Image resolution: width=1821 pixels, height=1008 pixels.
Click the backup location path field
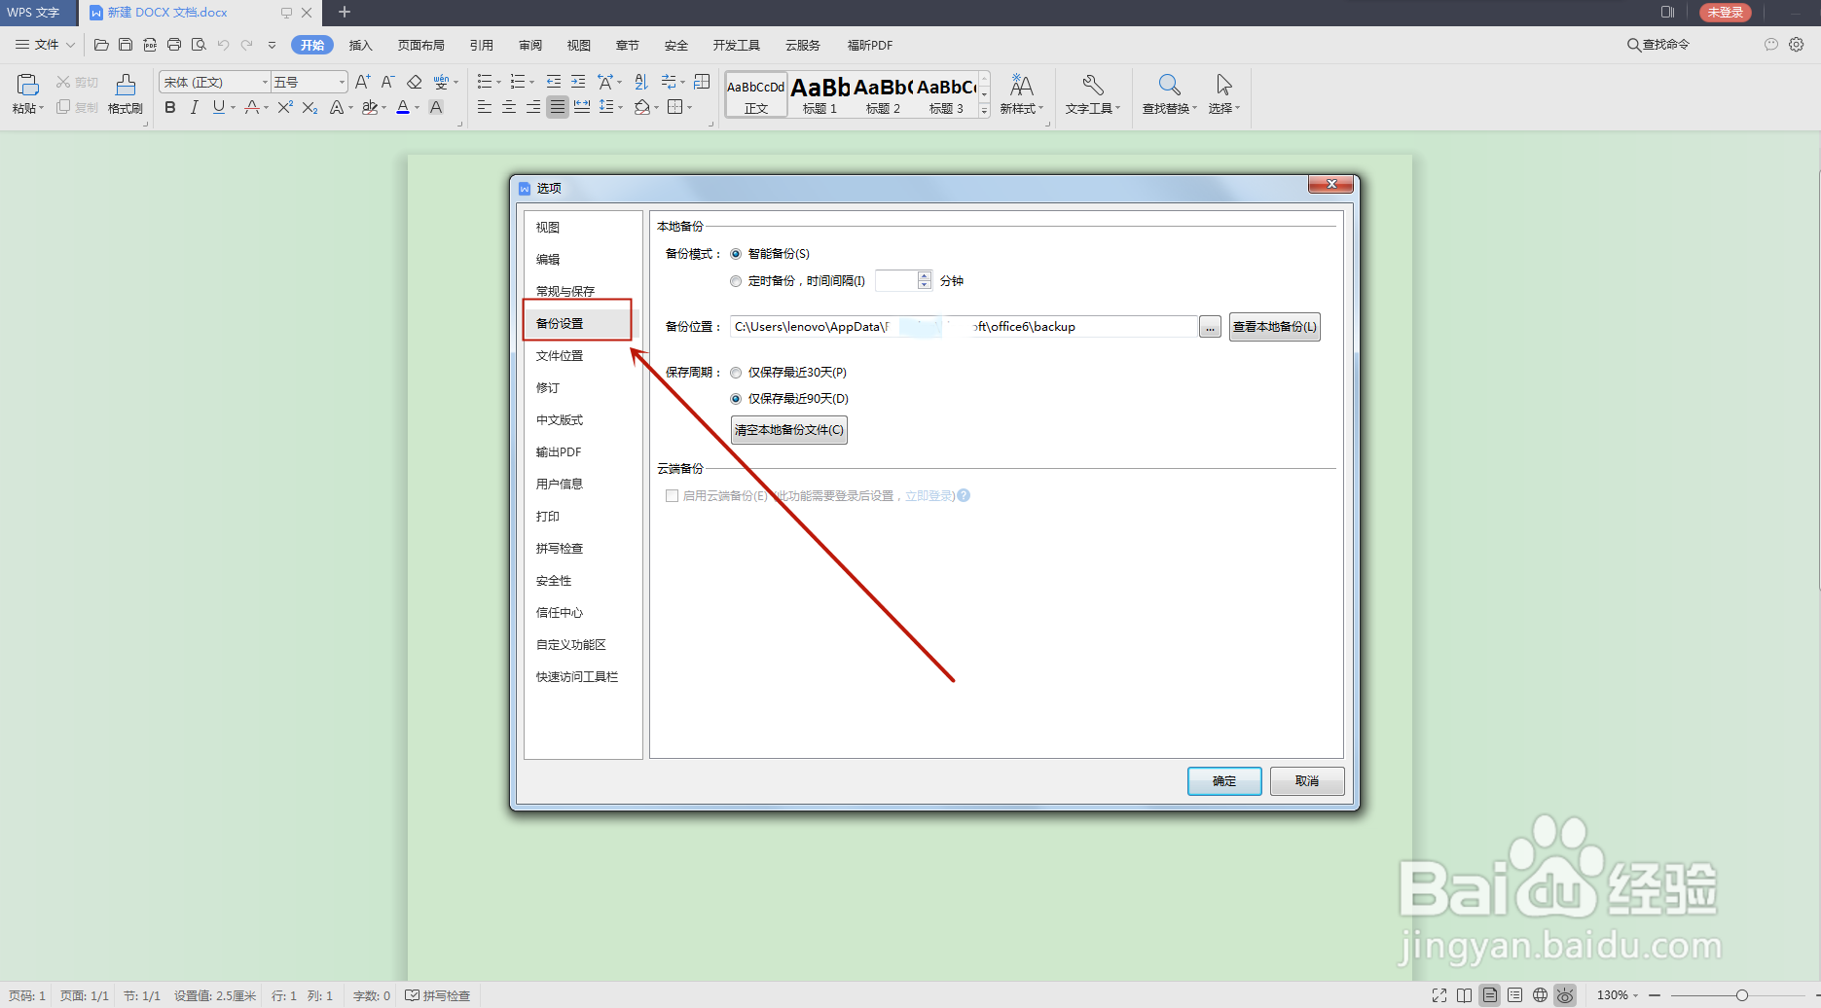coord(964,327)
